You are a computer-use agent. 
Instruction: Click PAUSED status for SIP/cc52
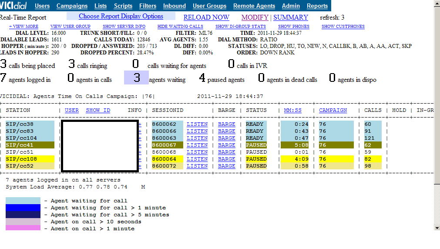coord(256,166)
